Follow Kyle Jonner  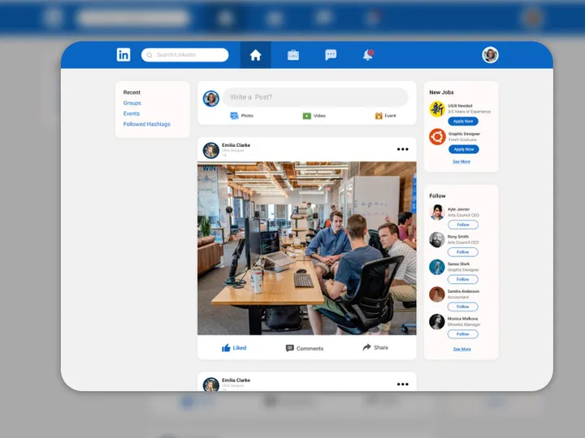pyautogui.click(x=463, y=225)
